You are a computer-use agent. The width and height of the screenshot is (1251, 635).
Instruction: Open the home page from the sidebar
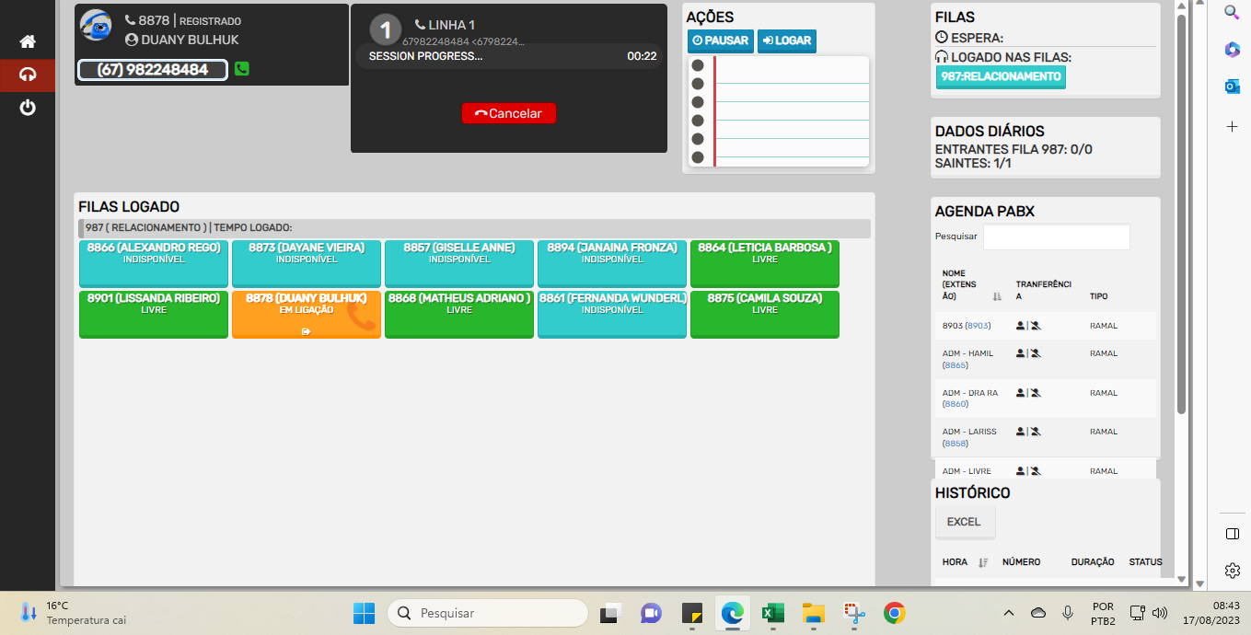click(28, 41)
